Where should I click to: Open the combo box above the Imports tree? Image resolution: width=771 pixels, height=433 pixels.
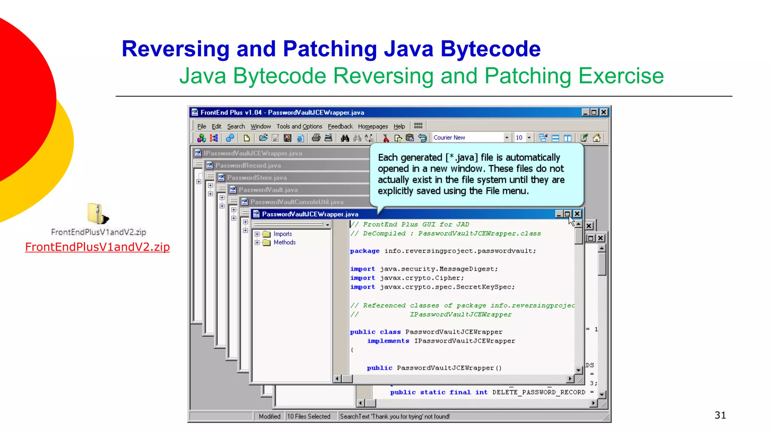click(x=291, y=224)
